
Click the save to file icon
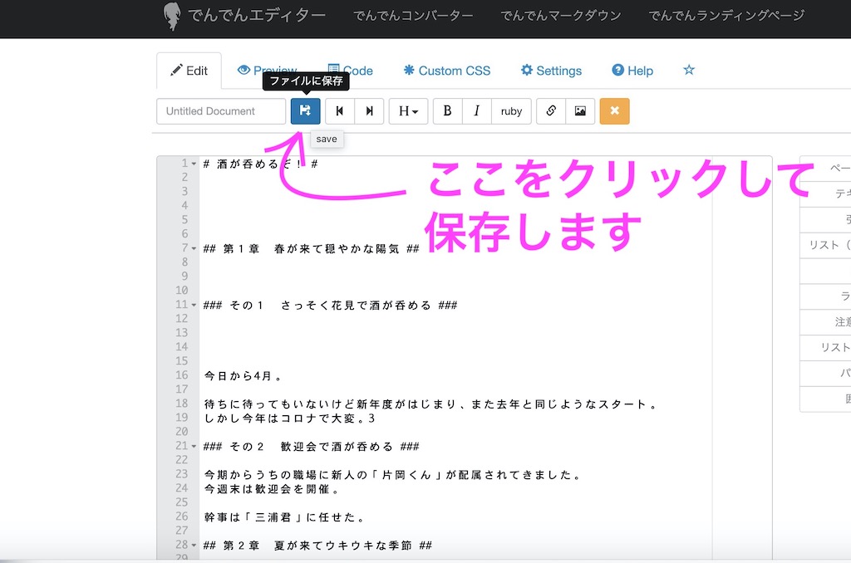305,111
